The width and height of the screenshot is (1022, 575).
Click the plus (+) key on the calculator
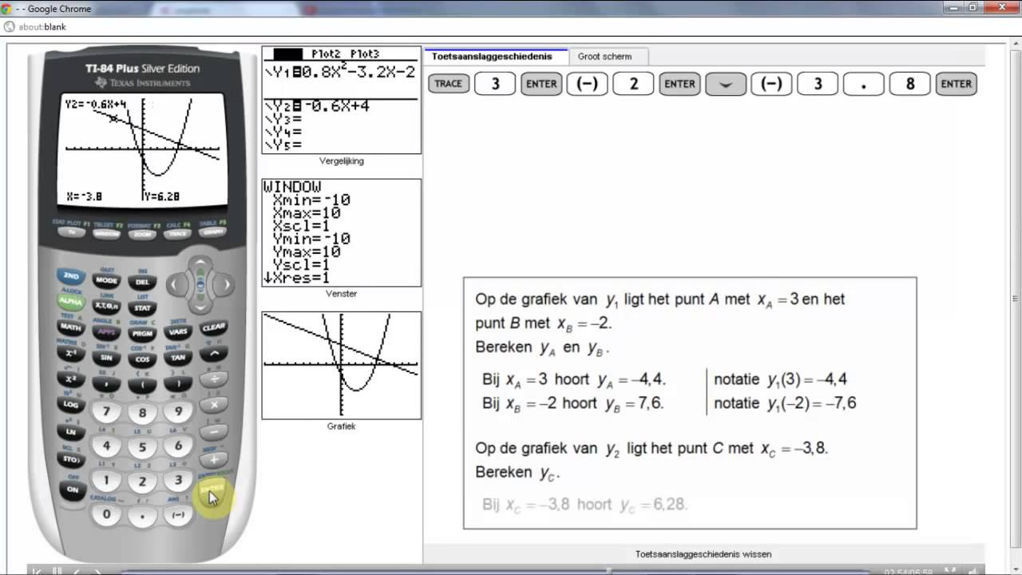[213, 459]
